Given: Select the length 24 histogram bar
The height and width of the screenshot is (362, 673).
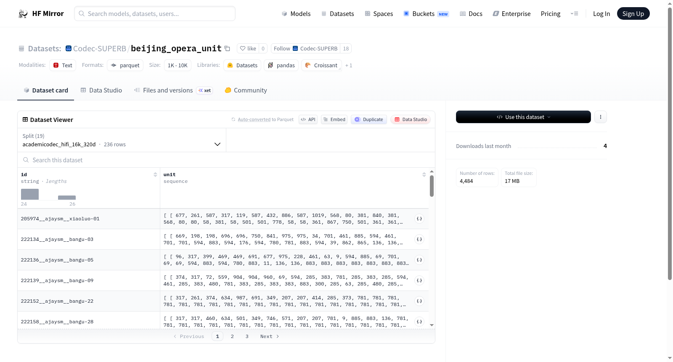Looking at the screenshot, I should pyautogui.click(x=30, y=194).
